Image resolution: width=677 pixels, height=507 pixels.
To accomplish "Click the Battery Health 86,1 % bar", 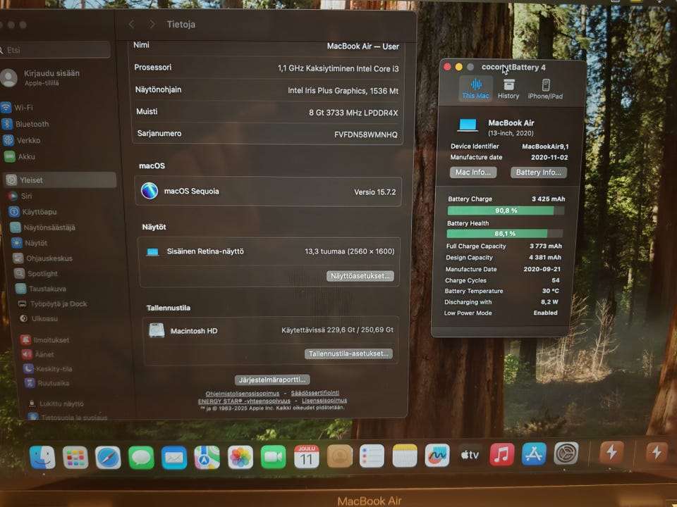I will (505, 233).
